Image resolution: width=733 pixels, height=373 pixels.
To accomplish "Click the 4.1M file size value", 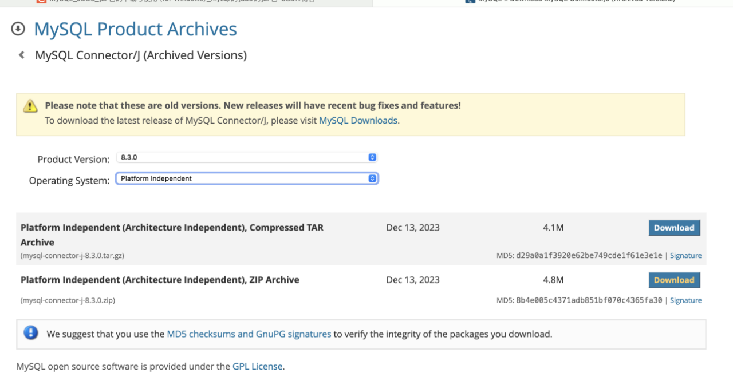I will click(x=553, y=228).
